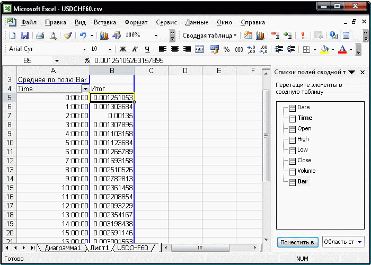Select column C header

(x=151, y=70)
